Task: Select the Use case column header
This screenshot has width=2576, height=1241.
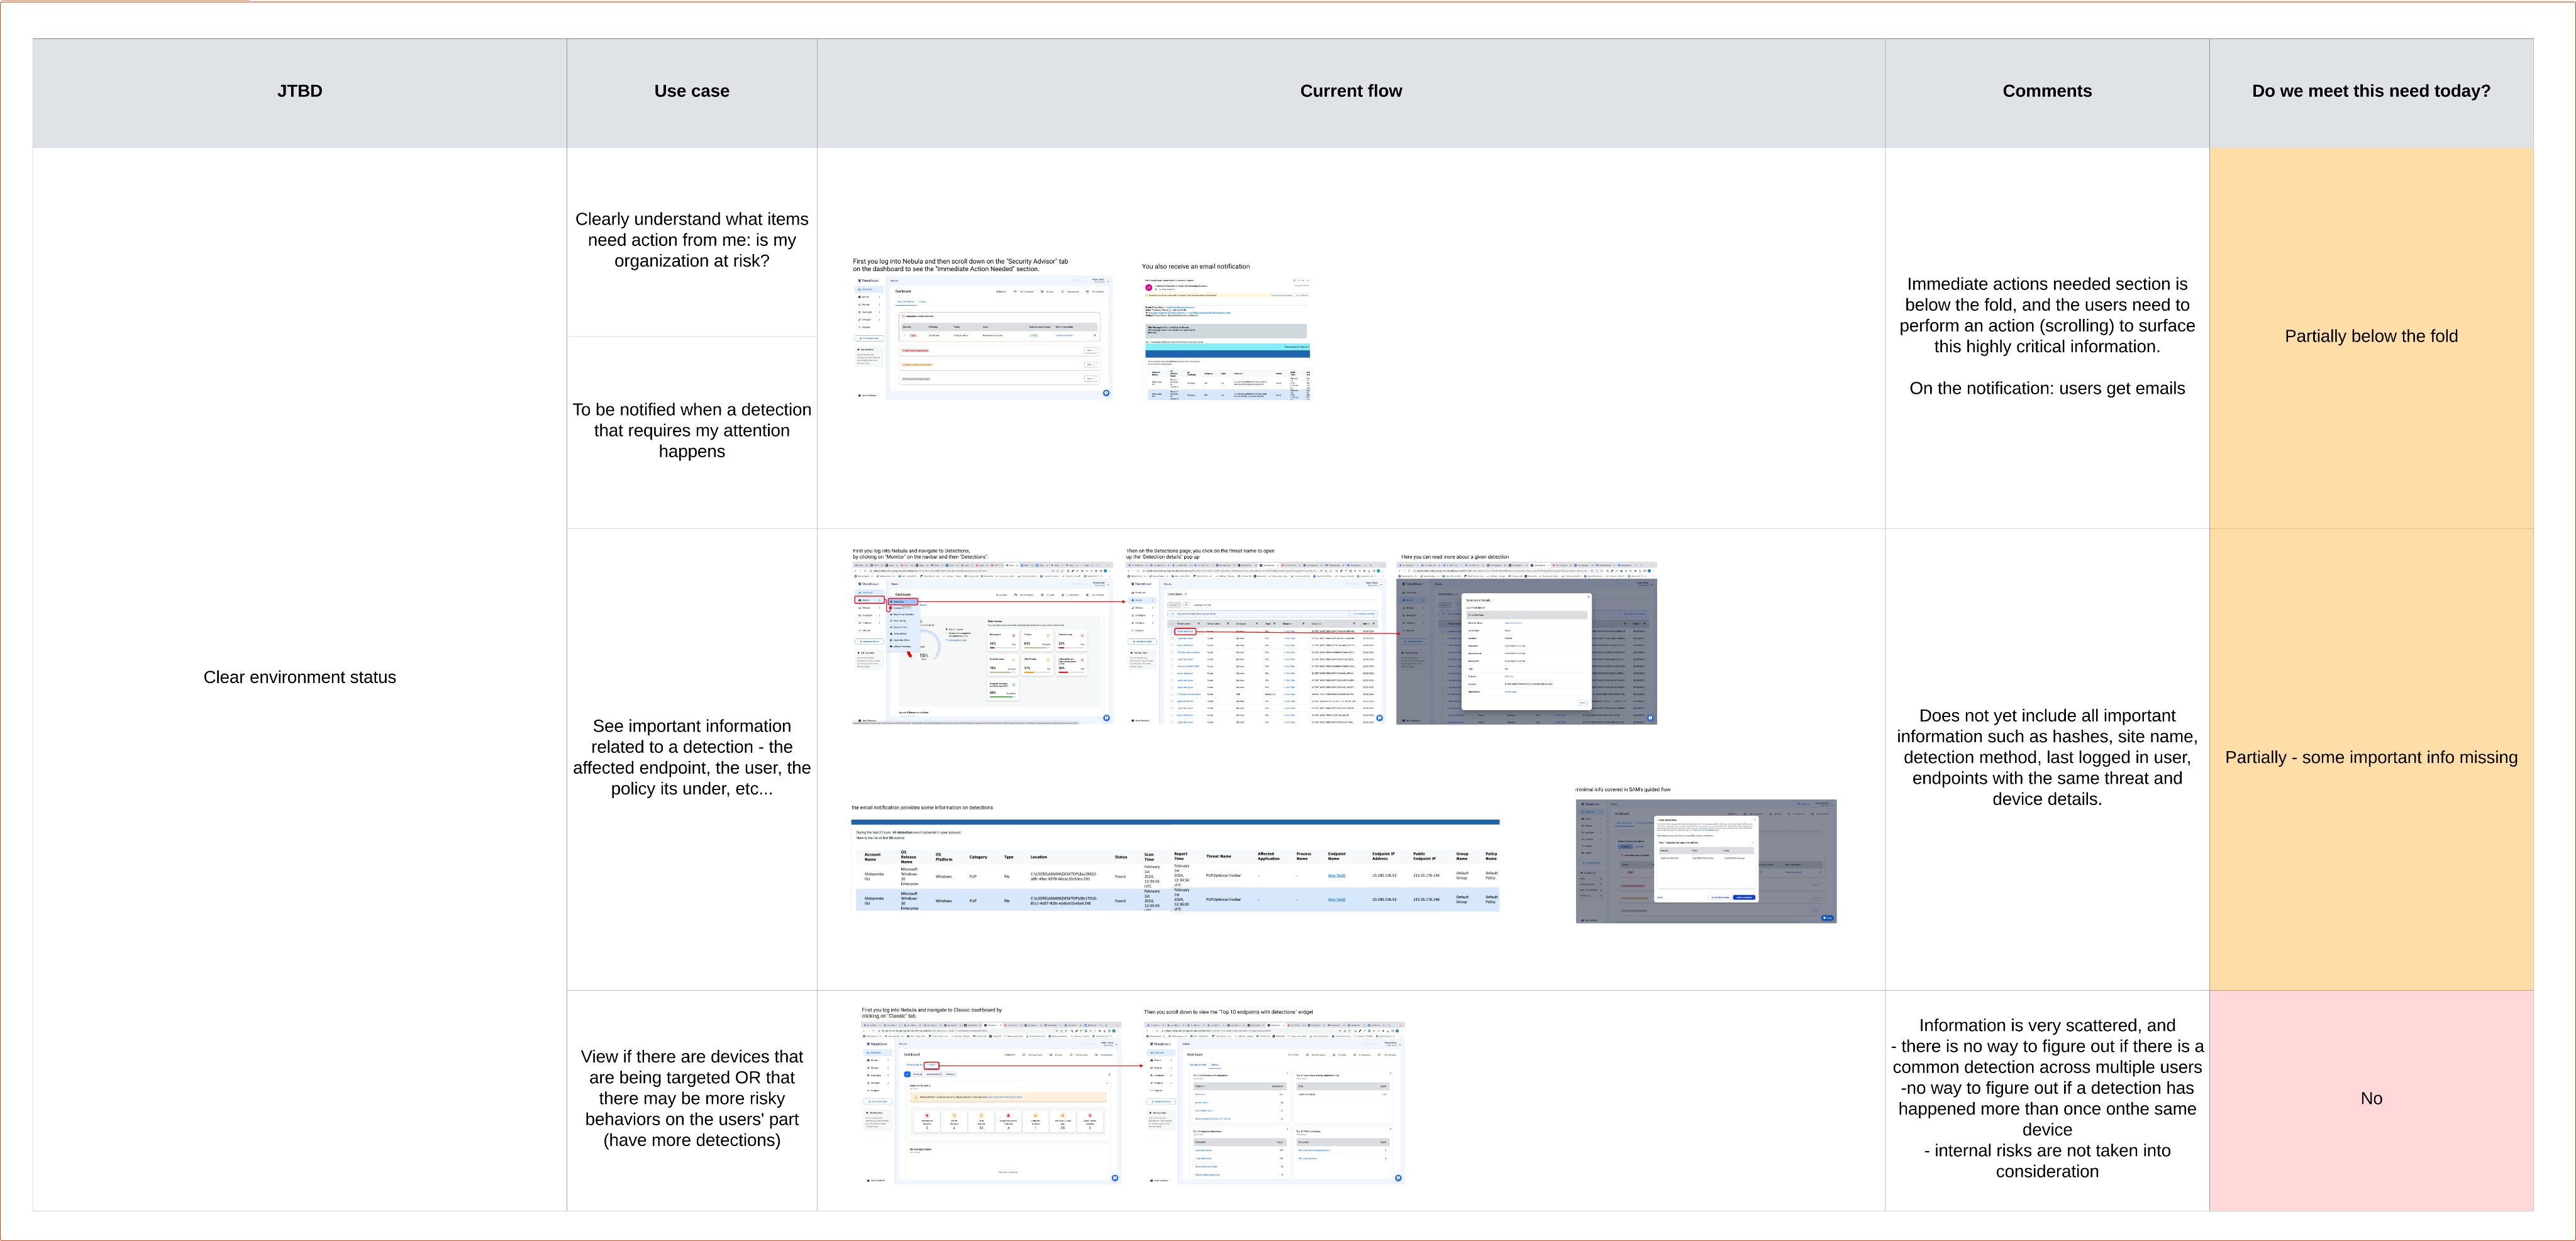Action: [691, 91]
